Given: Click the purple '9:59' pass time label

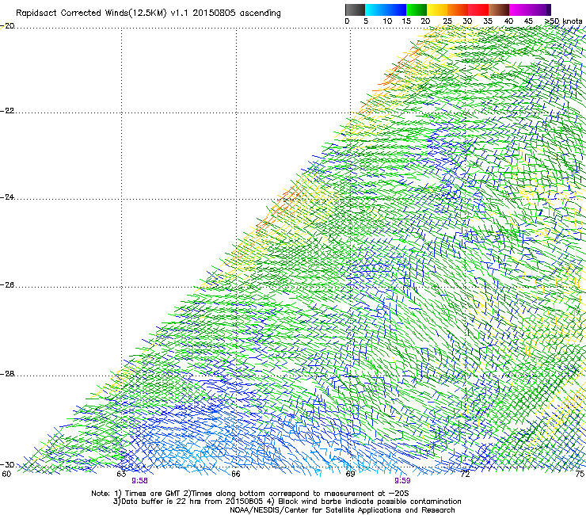Looking at the screenshot, I should click(402, 481).
